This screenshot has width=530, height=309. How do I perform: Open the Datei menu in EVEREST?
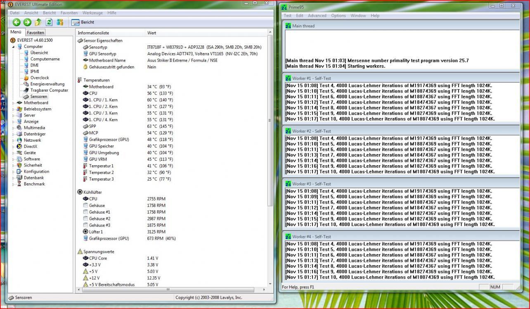click(x=14, y=13)
